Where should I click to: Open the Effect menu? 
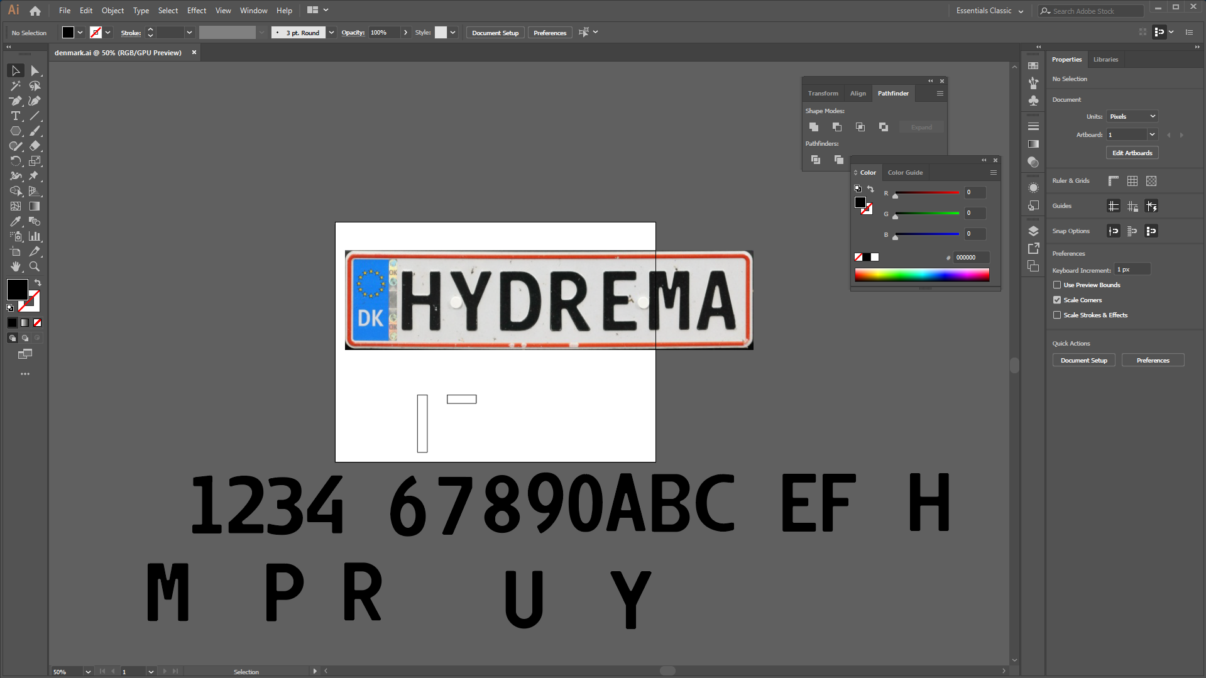(196, 11)
